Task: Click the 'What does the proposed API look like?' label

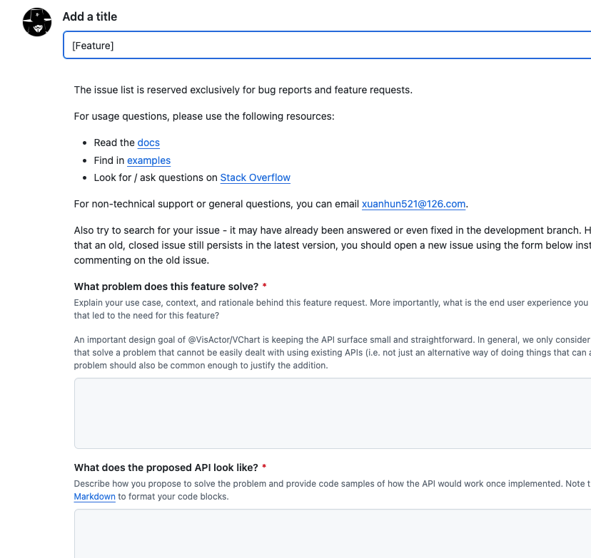Action: point(166,467)
